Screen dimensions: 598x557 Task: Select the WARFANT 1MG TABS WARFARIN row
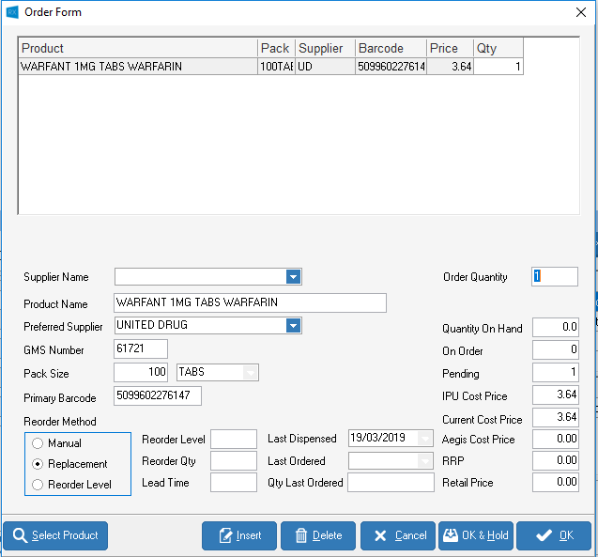pyautogui.click(x=137, y=67)
